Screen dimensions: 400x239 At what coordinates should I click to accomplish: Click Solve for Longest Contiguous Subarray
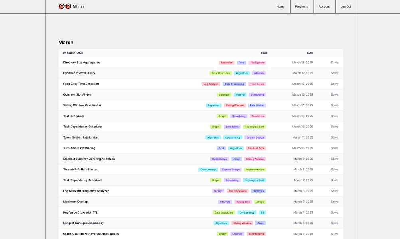click(x=335, y=223)
